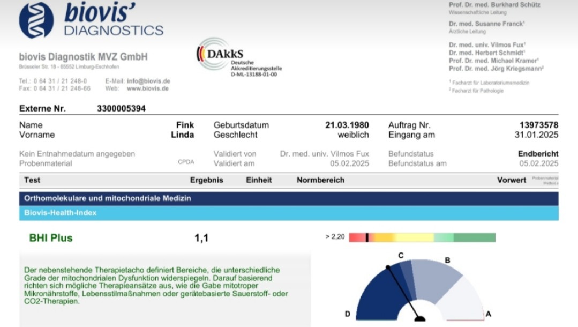Click the BHI Plus test label
This screenshot has width=578, height=327.
coord(51,238)
